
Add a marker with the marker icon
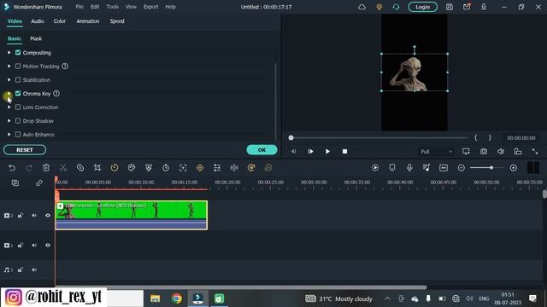pyautogui.click(x=392, y=168)
